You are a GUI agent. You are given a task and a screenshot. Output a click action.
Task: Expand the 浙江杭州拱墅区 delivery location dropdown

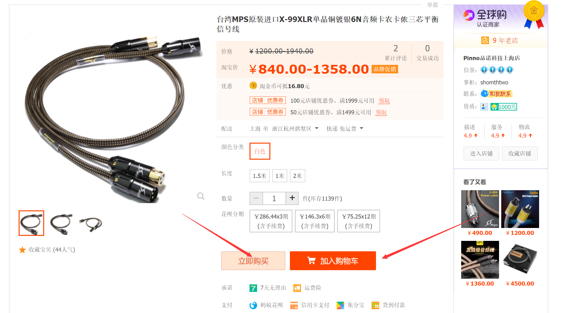pyautogui.click(x=295, y=128)
